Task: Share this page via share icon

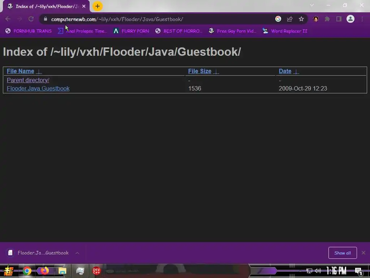Action: point(290,19)
